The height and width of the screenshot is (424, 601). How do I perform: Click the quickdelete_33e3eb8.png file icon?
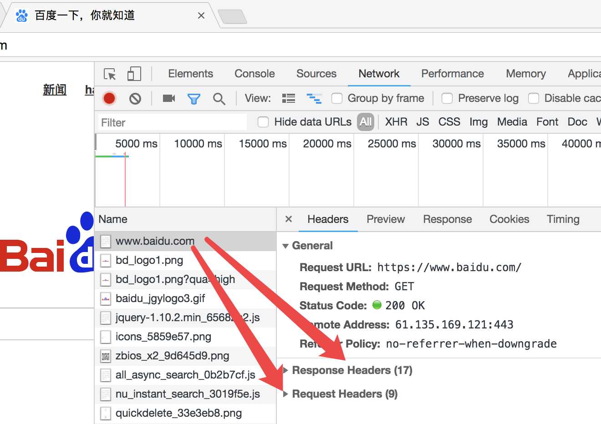pyautogui.click(x=106, y=413)
